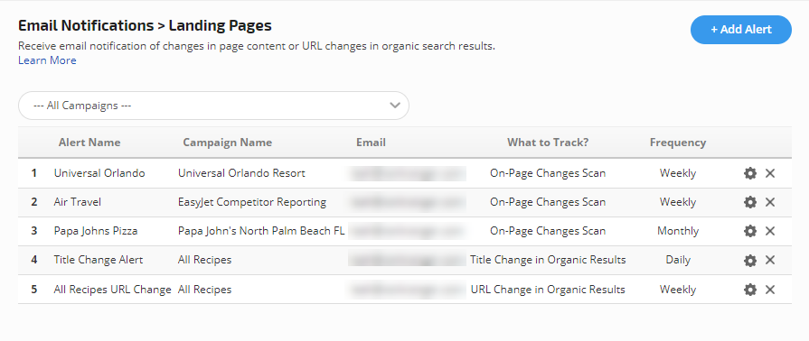Click the Frequency column header
The width and height of the screenshot is (809, 341).
(678, 143)
